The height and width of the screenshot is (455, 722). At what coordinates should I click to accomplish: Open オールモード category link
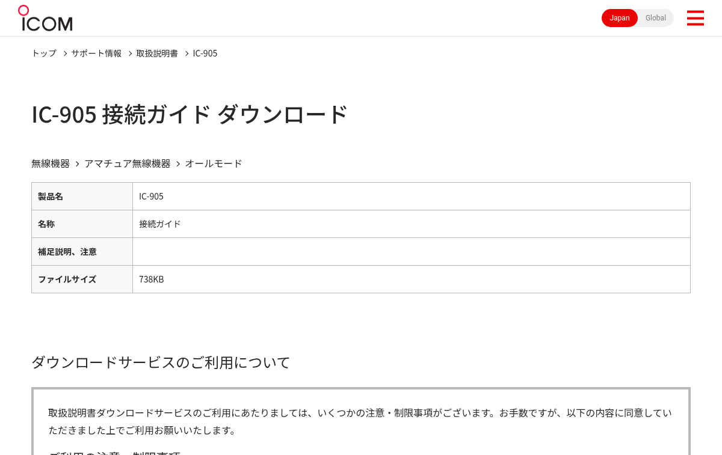click(214, 163)
